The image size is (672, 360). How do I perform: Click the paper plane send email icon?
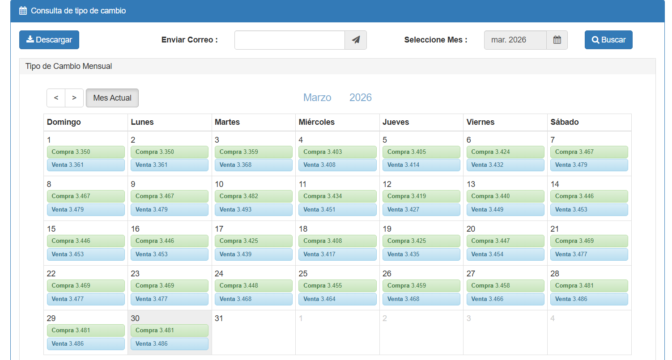(356, 40)
